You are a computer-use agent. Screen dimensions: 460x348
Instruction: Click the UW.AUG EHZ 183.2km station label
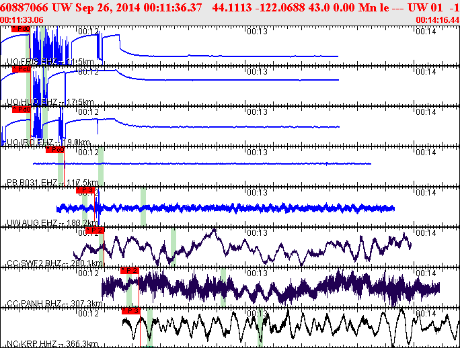point(53,222)
